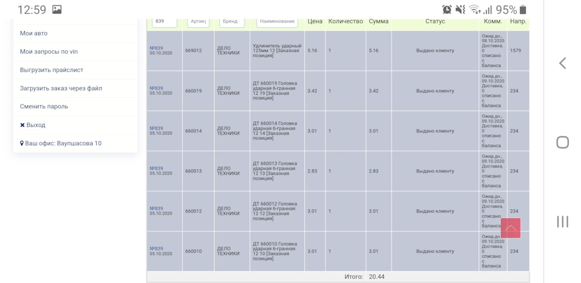581x283 pixels.
Task: Open the 'Мои авто' menu item
Action: (x=34, y=33)
